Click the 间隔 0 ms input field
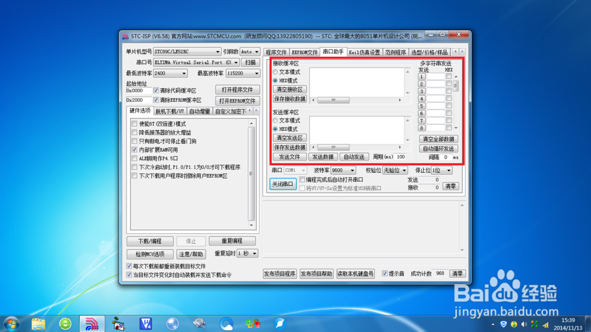This screenshot has height=332, width=591. coord(446,157)
